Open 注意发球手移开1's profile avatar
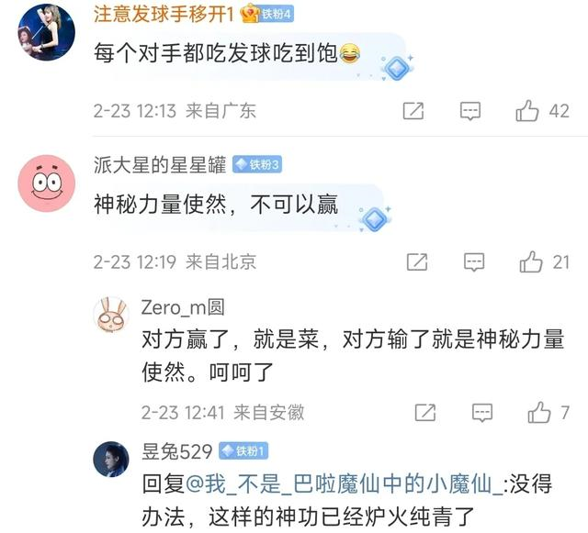This screenshot has width=588, height=533. point(47,32)
